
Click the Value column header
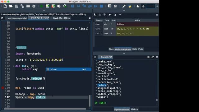point(137,21)
